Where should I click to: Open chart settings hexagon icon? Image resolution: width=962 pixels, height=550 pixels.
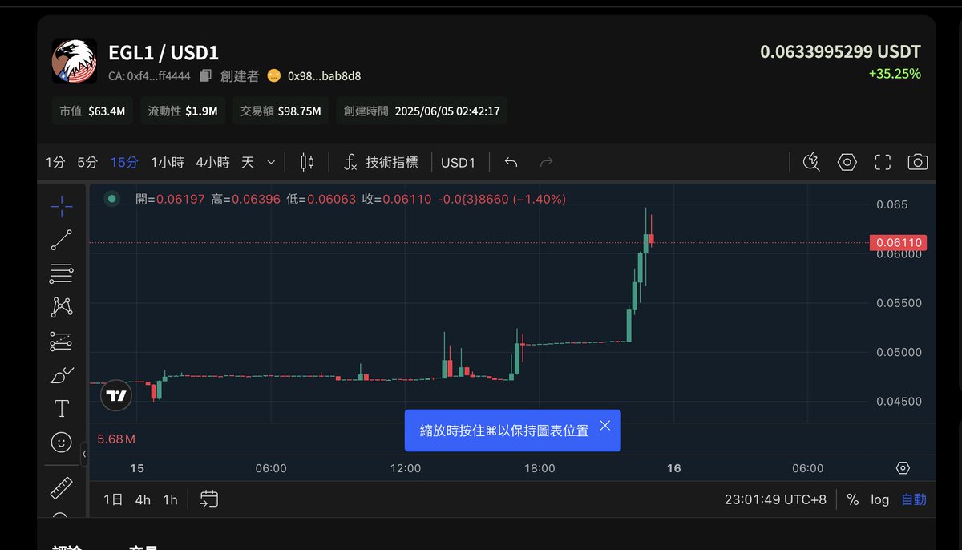[847, 162]
